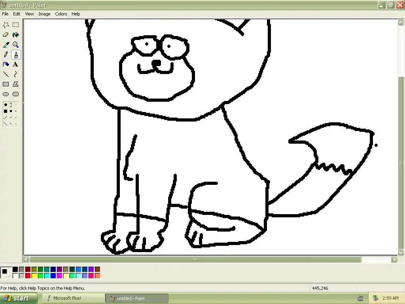
Task: Choose the medium forward-slash brush shape
Action: tap(11, 118)
